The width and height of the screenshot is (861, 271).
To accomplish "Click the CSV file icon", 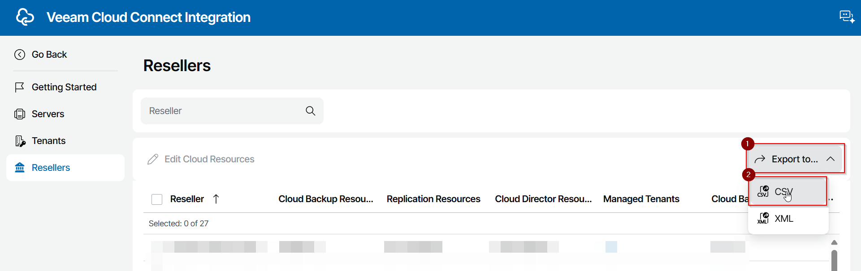I will point(763,191).
